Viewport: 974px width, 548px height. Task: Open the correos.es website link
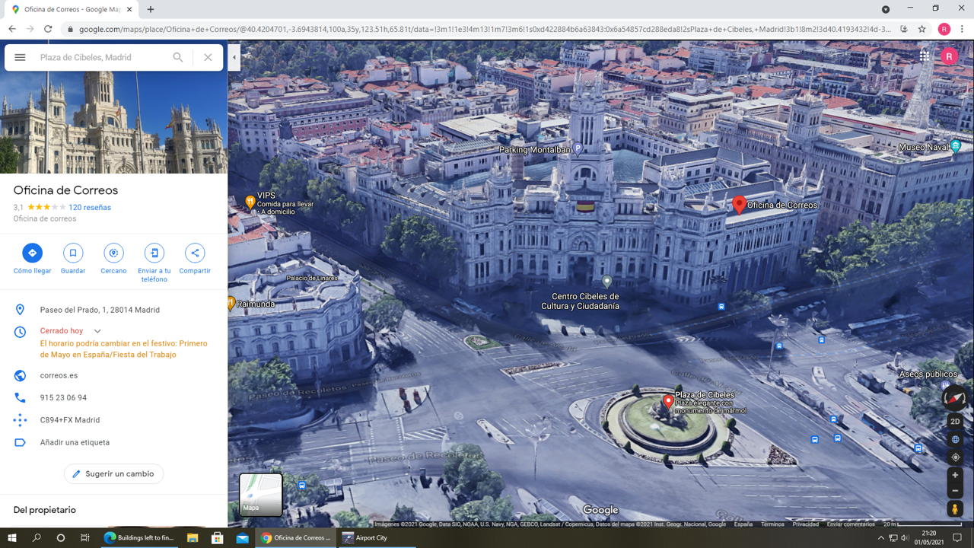59,375
